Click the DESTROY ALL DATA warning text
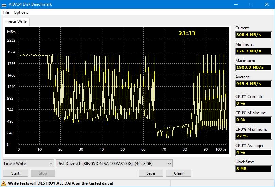 pos(61,183)
